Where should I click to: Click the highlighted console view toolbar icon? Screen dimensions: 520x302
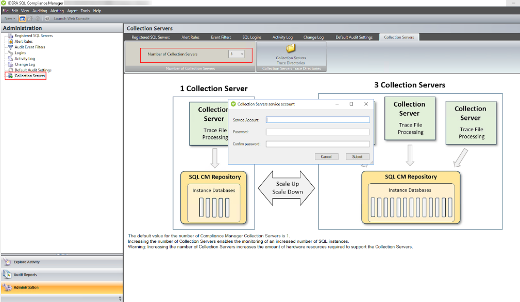(x=22, y=19)
